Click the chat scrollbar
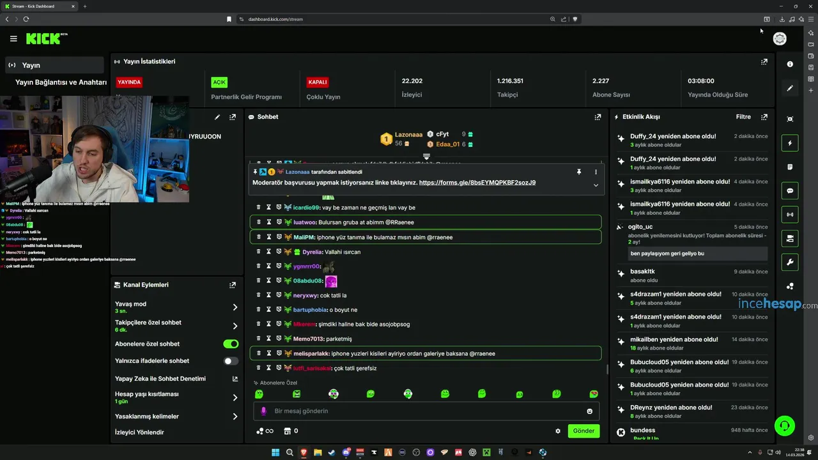The width and height of the screenshot is (818, 460). point(606,369)
